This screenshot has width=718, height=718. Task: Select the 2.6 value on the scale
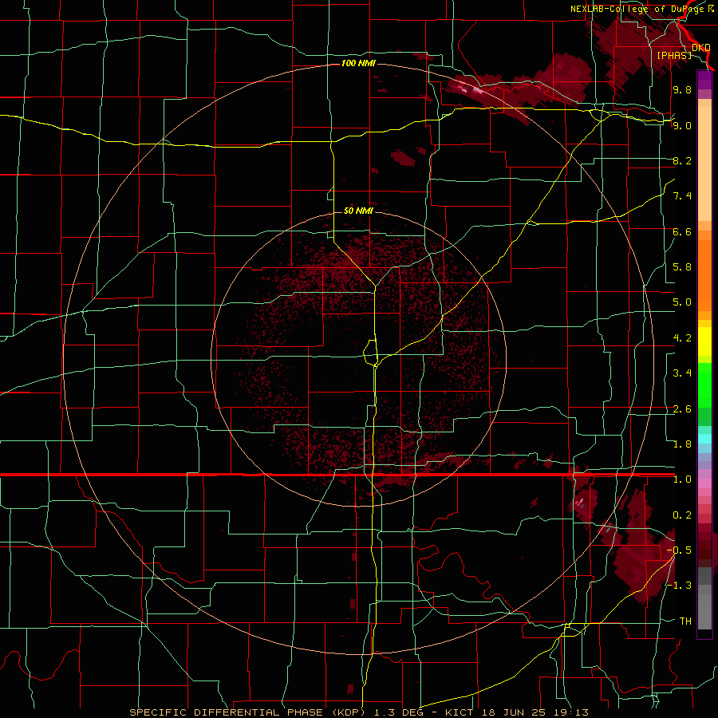tap(682, 409)
